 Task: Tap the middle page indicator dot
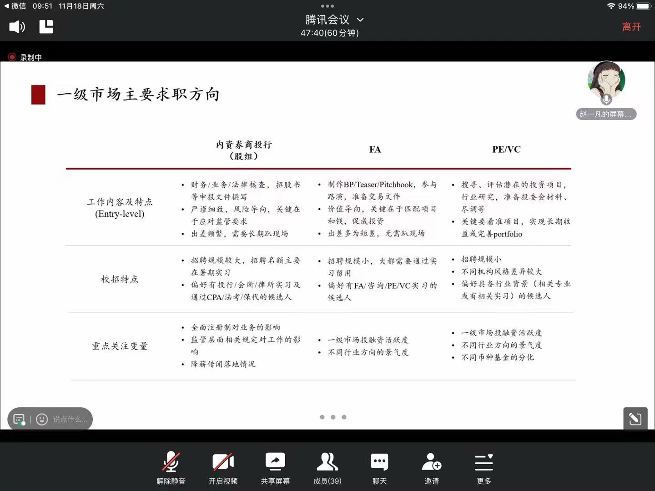[333, 417]
